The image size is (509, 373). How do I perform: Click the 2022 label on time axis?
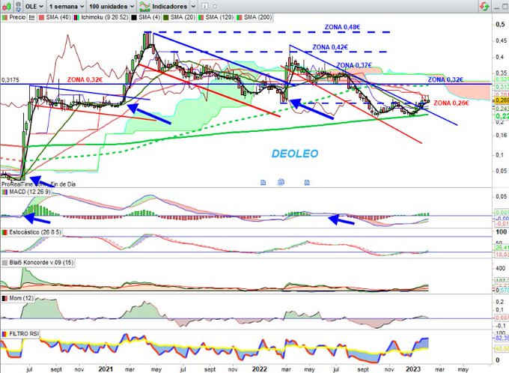pos(260,369)
